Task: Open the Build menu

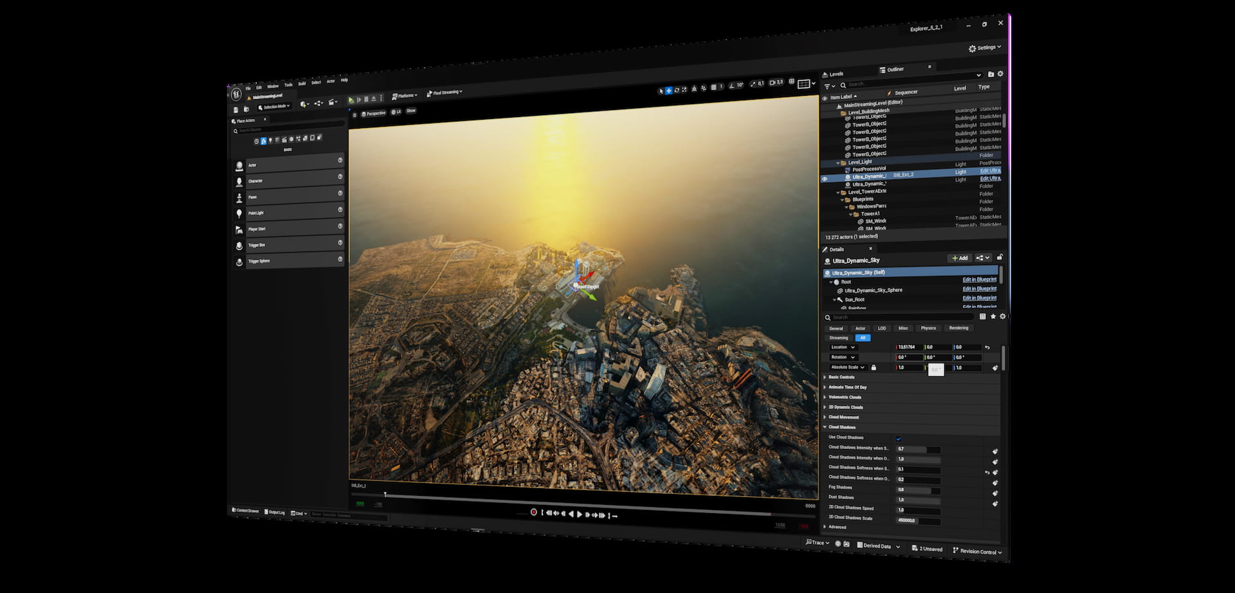Action: (x=302, y=83)
